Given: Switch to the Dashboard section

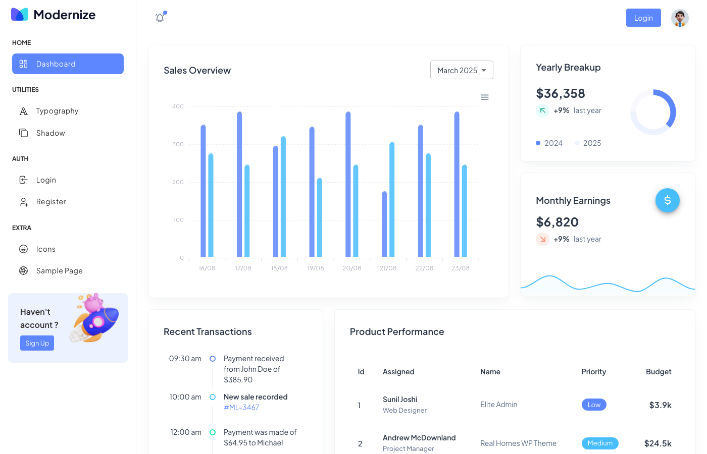Looking at the screenshot, I should click(x=56, y=64).
